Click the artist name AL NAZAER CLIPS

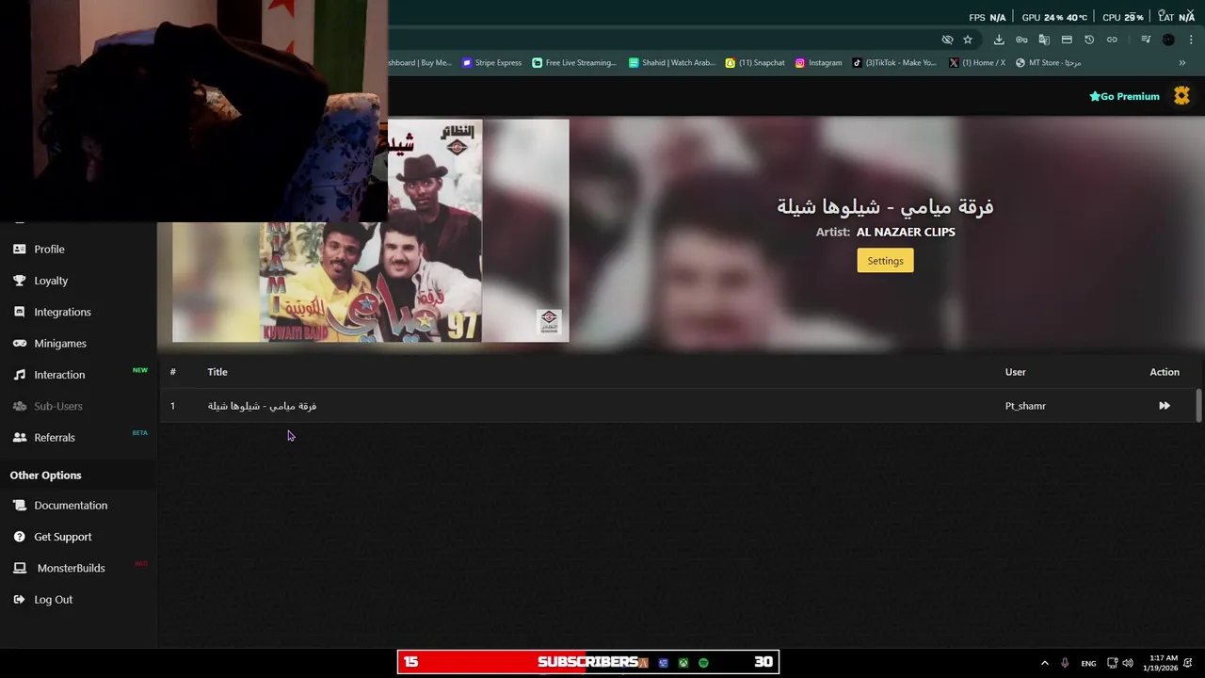(x=906, y=232)
